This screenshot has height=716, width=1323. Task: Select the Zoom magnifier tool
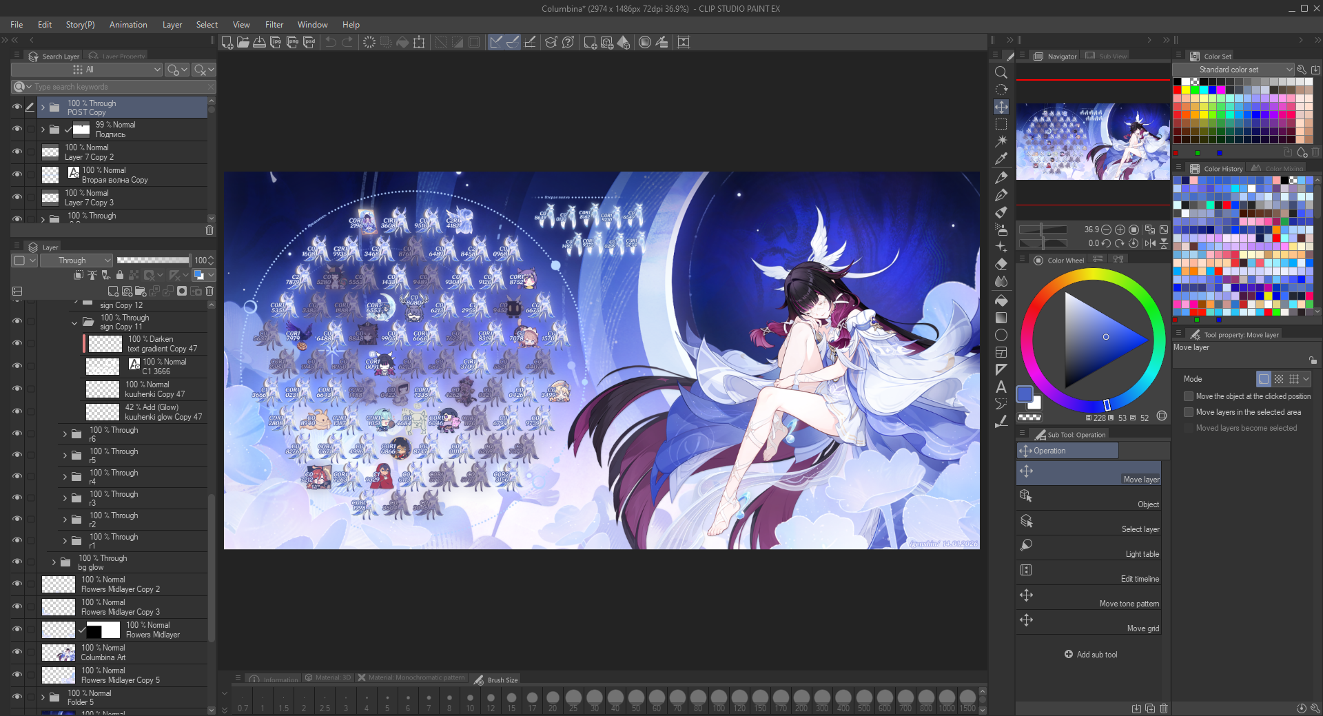tap(1001, 72)
